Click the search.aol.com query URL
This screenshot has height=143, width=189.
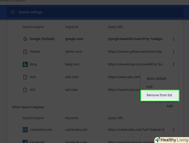[124, 90]
